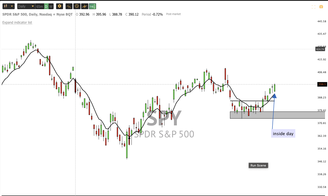Click the drawing tools crossed-line icon

pyautogui.click(x=84, y=6)
